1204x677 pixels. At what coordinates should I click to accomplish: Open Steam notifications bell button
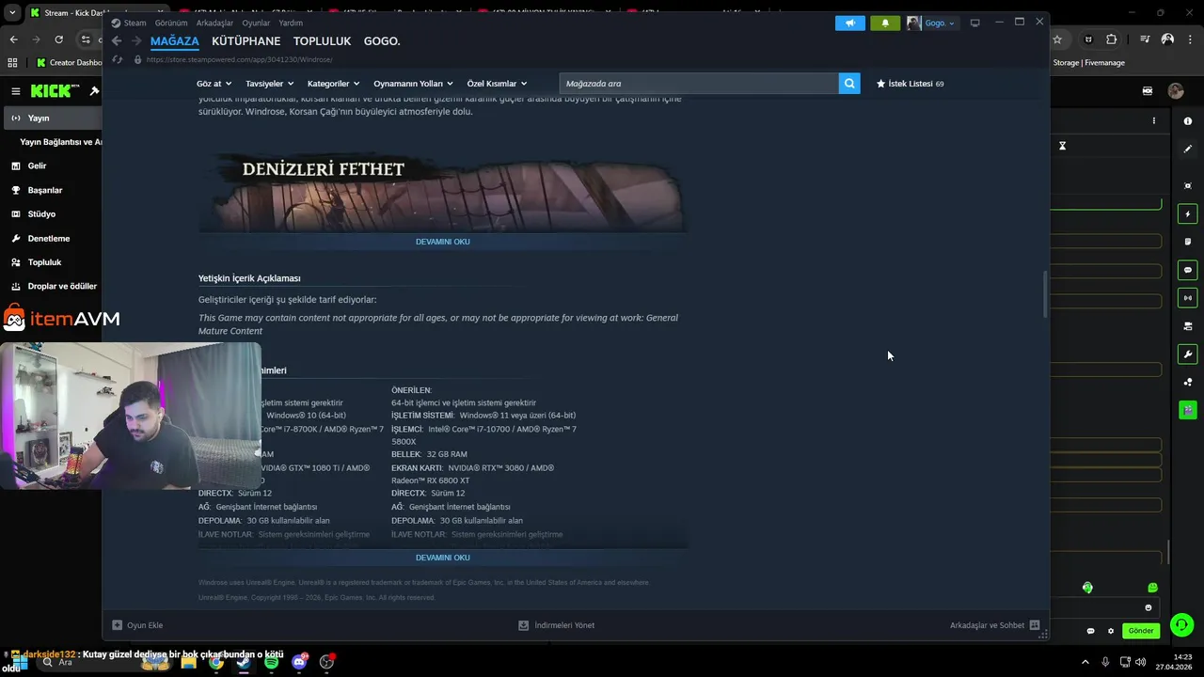tap(884, 23)
